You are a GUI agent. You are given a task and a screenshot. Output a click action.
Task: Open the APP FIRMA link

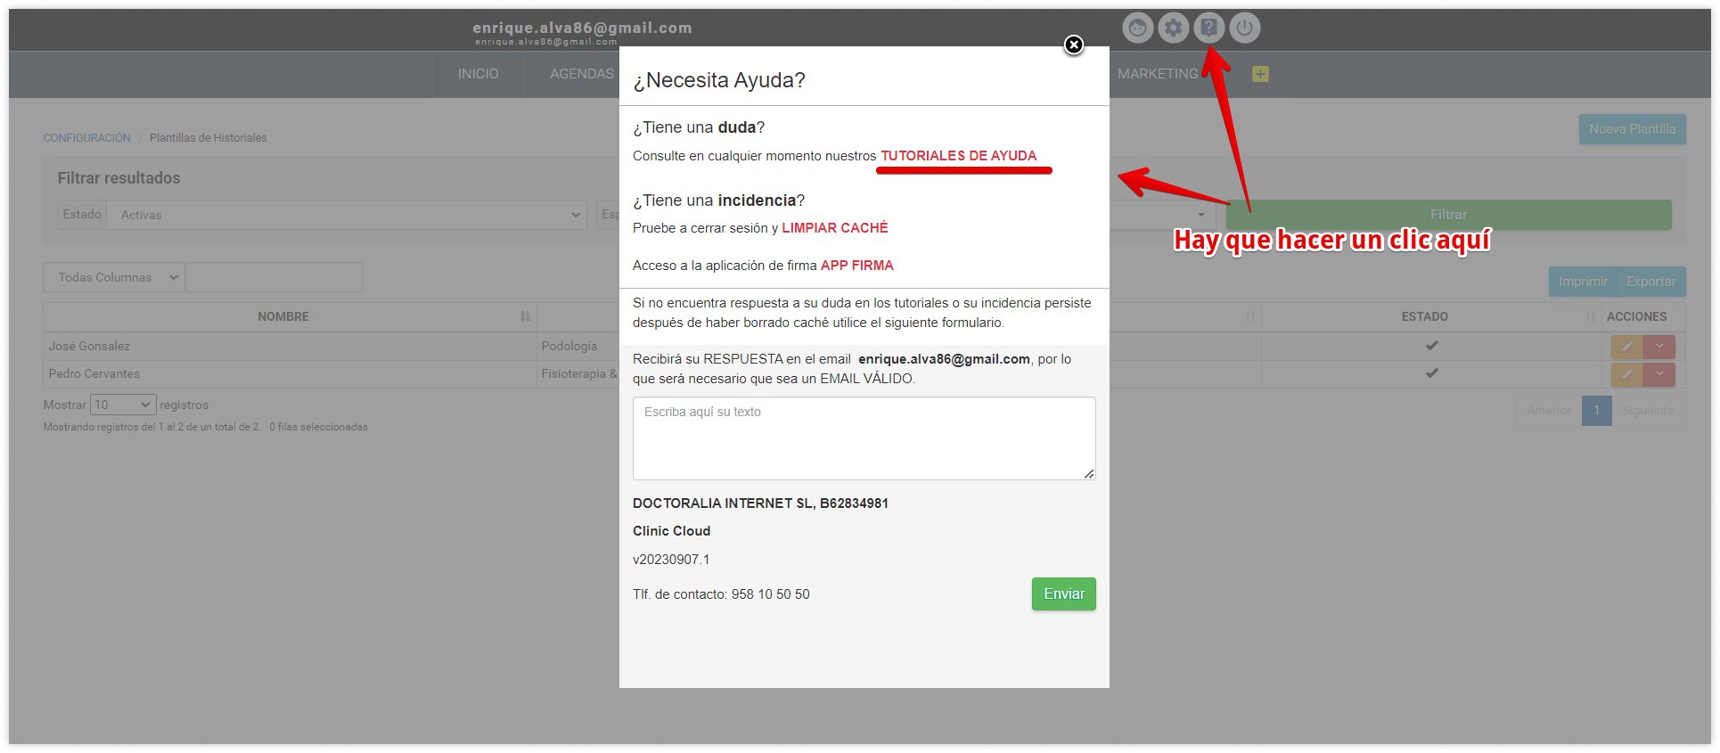(x=856, y=266)
